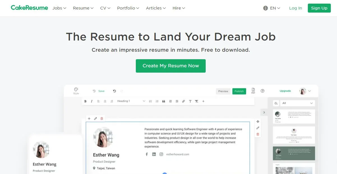Decrease indent in formatting toolbar
337x174 pixels.
click(170, 101)
